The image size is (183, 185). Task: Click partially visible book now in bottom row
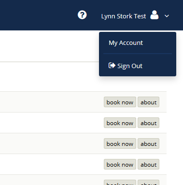(x=120, y=183)
